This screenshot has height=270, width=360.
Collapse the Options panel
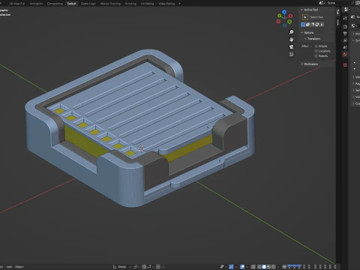pos(301,32)
